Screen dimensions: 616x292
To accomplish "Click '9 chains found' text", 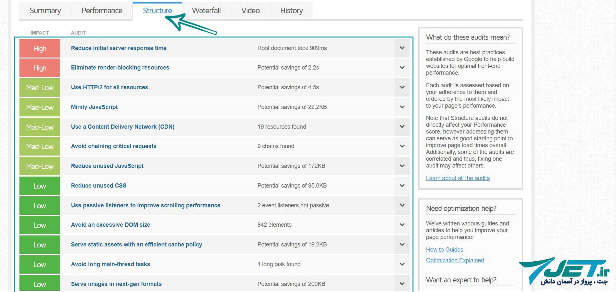I will [x=276, y=146].
